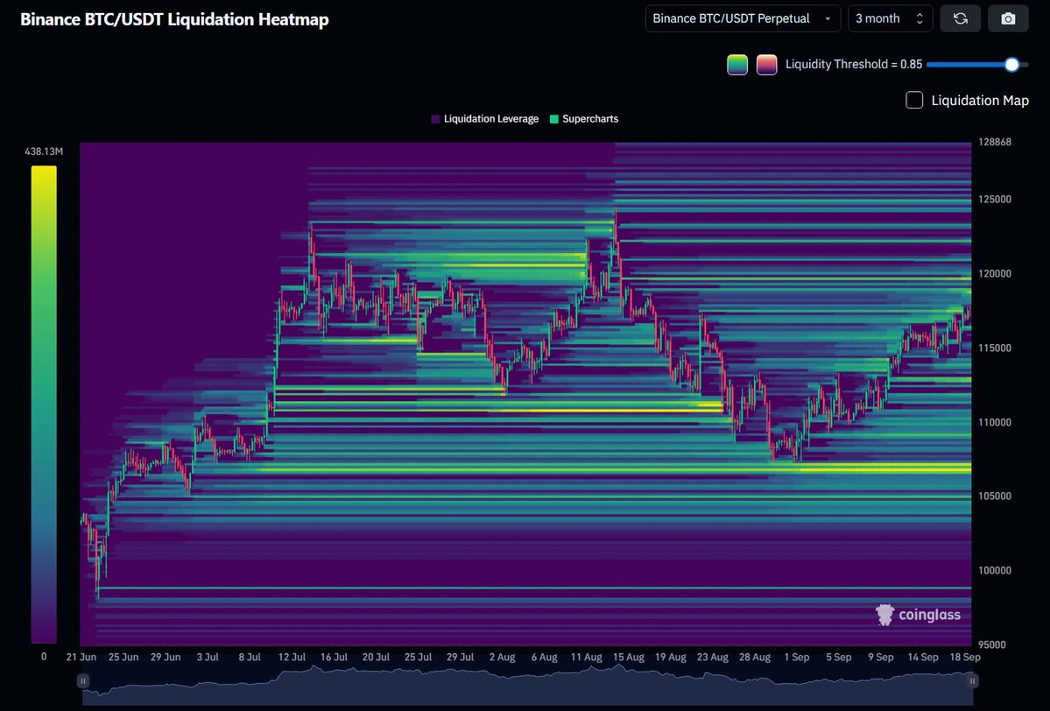The height and width of the screenshot is (711, 1050).
Task: Capture a chart screenshot with the camera icon
Action: pyautogui.click(x=1008, y=18)
